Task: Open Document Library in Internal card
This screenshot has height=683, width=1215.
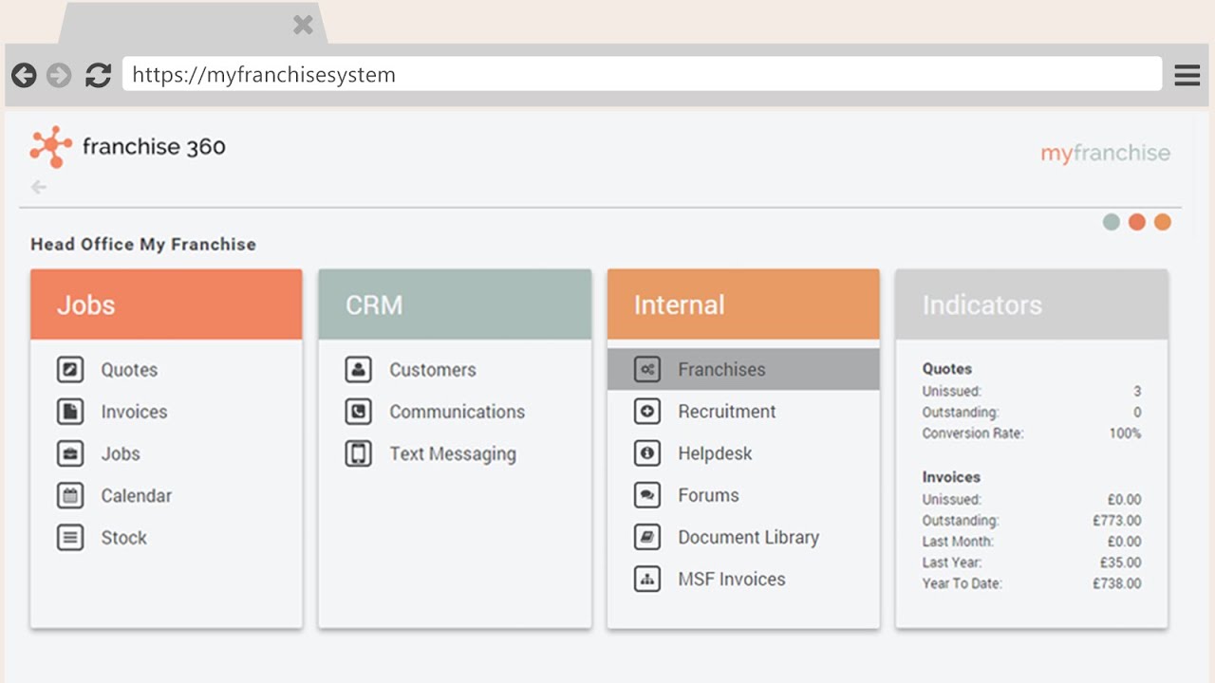Action: coord(748,538)
